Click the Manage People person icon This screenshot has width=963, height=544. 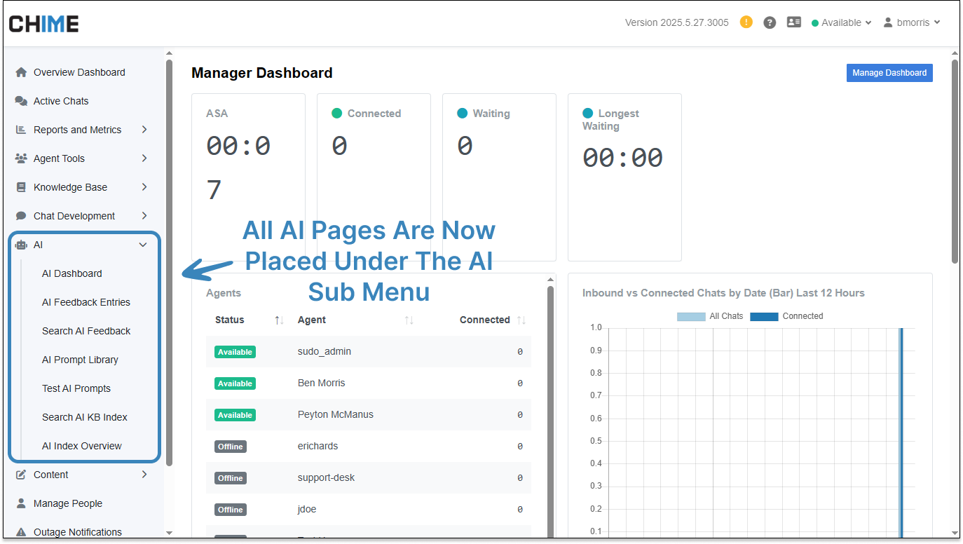pos(21,503)
